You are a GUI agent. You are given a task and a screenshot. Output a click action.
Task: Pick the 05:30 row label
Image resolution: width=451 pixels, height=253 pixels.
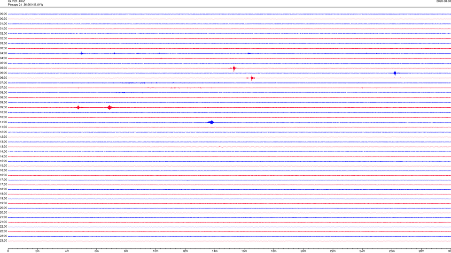pyautogui.click(x=3, y=68)
